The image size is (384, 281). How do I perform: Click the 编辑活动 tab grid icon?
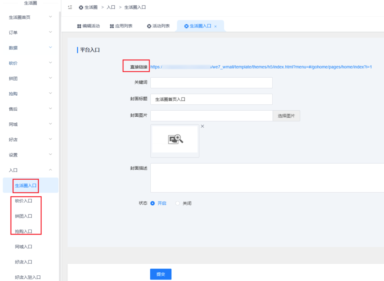point(79,26)
